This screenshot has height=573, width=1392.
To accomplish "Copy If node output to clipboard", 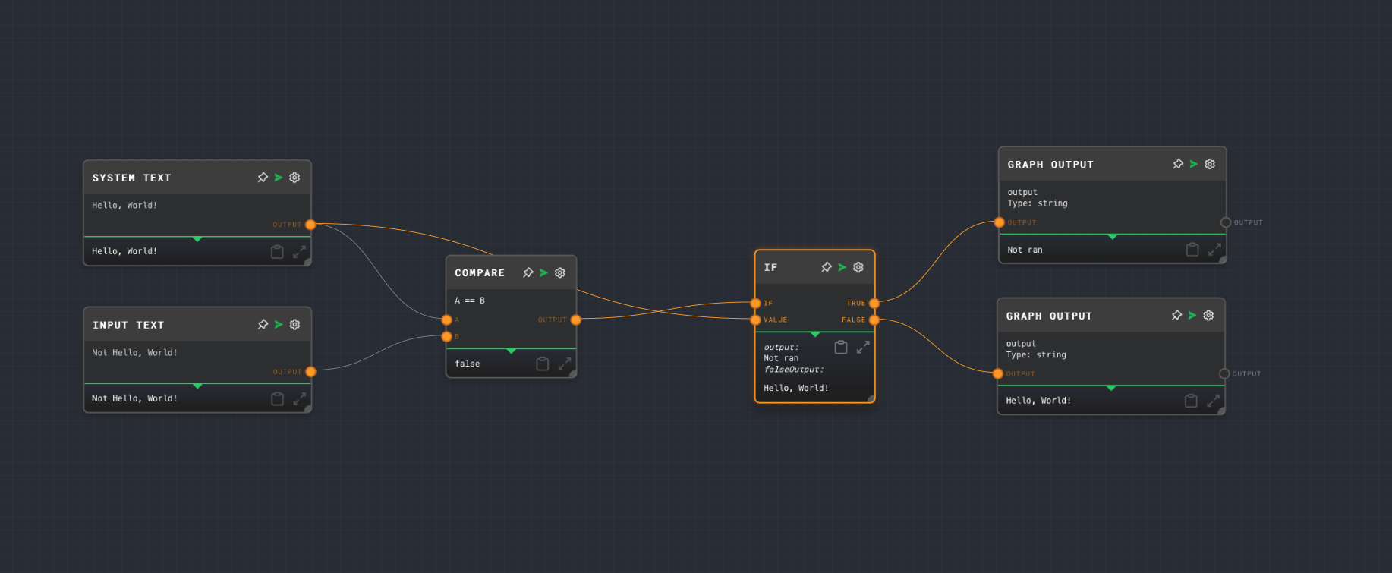I will (x=841, y=347).
